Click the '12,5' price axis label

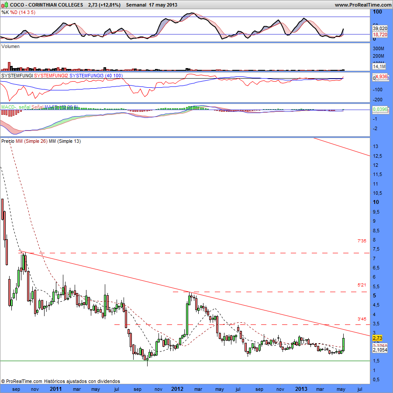coord(377,156)
